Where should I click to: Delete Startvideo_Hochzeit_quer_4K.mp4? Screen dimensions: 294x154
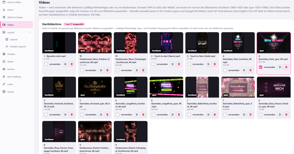tap(107, 114)
